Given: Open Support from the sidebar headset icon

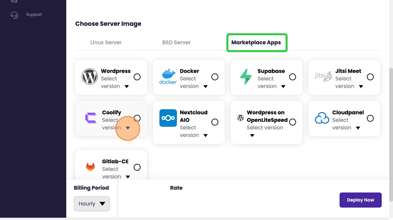Looking at the screenshot, I should point(14,15).
